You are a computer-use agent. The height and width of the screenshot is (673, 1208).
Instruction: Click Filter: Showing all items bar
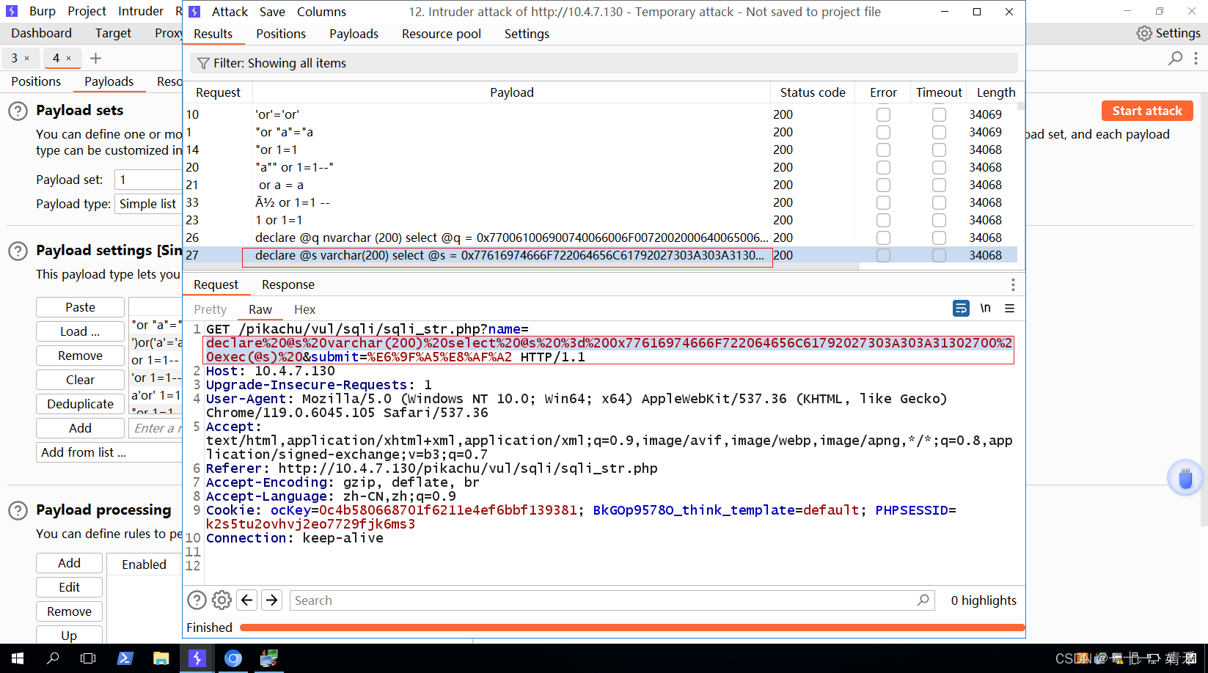[604, 63]
